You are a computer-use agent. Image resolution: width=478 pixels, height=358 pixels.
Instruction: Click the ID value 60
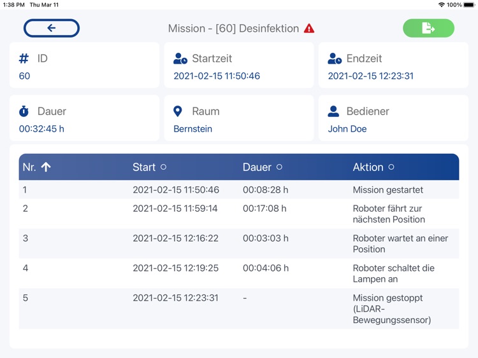24,76
